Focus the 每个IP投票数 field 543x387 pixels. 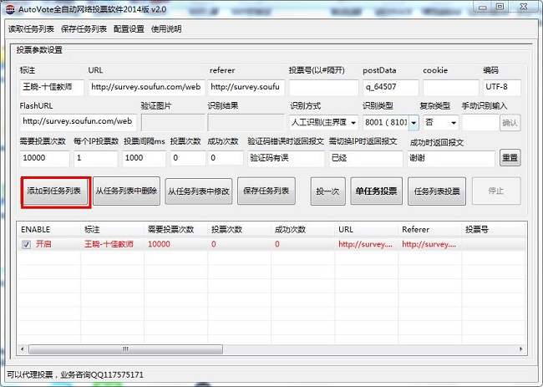coord(95,158)
